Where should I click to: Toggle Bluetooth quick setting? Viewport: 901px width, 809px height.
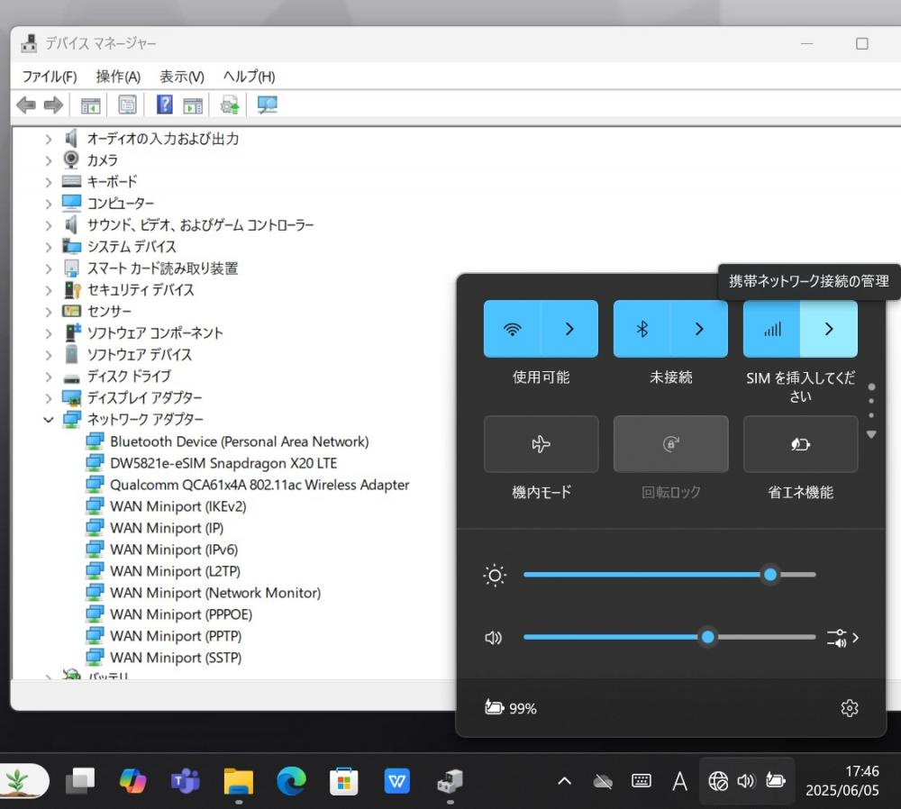coord(642,329)
